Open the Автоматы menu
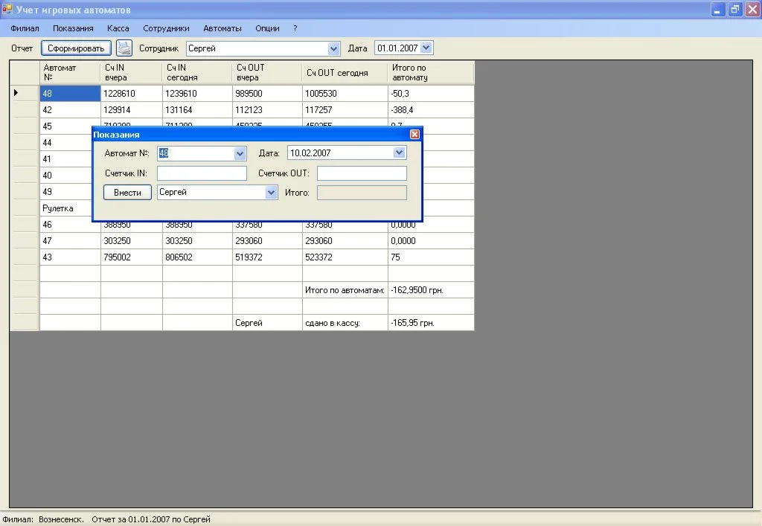 [222, 28]
